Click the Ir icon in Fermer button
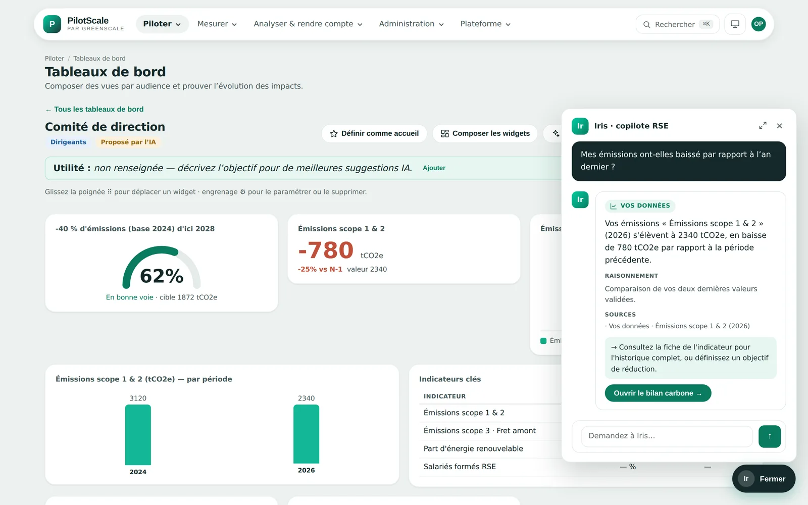The width and height of the screenshot is (808, 505). pyautogui.click(x=746, y=479)
